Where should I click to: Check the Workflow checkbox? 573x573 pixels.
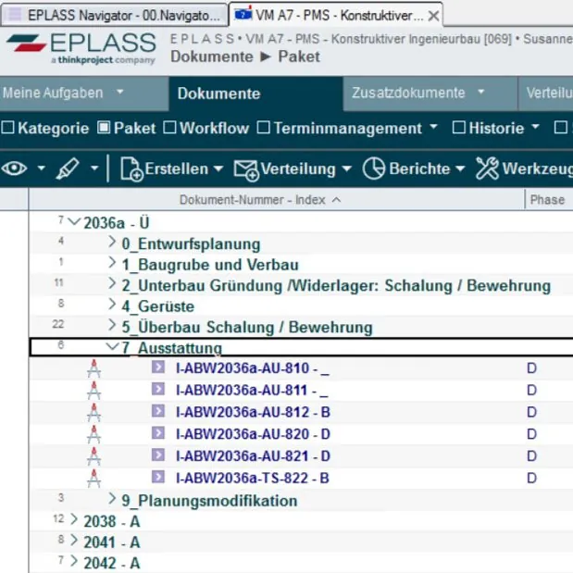click(x=170, y=128)
